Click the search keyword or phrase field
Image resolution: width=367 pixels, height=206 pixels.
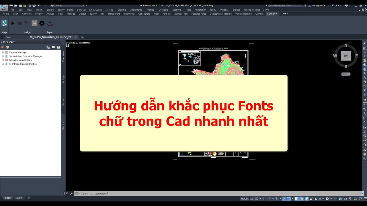(285, 5)
